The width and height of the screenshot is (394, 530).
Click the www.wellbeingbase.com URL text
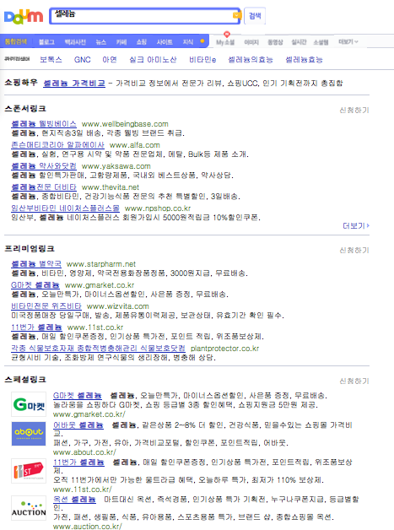125,124
